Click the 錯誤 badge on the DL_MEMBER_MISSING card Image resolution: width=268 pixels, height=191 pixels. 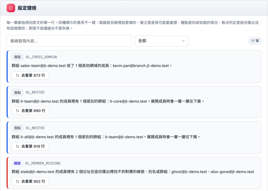pos(17,163)
